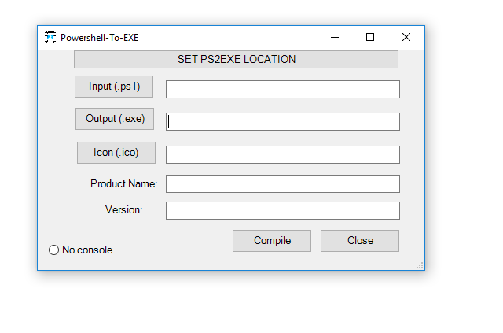This screenshot has width=503, height=333.
Task: Browse for Icon (.ico) file
Action: [x=116, y=153]
